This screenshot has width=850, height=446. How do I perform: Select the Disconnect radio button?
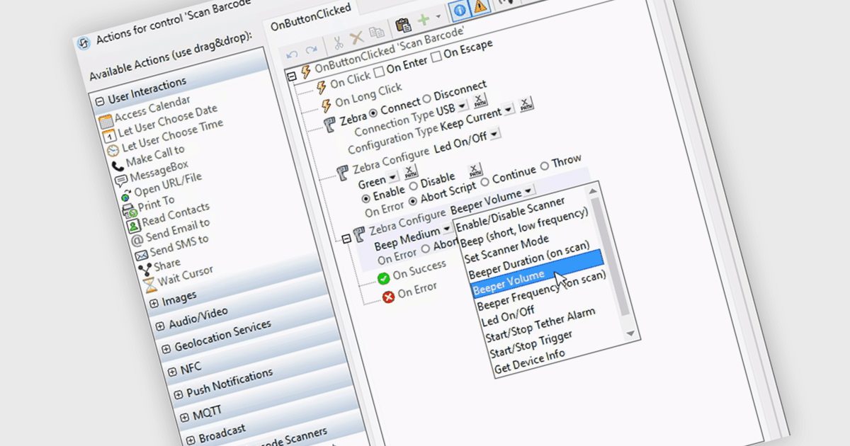tap(427, 100)
